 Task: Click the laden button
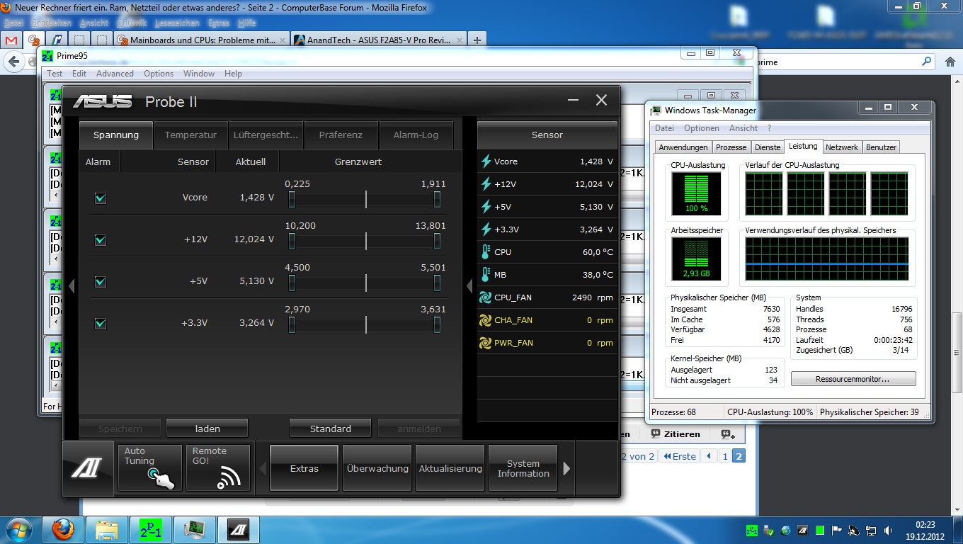click(x=207, y=429)
